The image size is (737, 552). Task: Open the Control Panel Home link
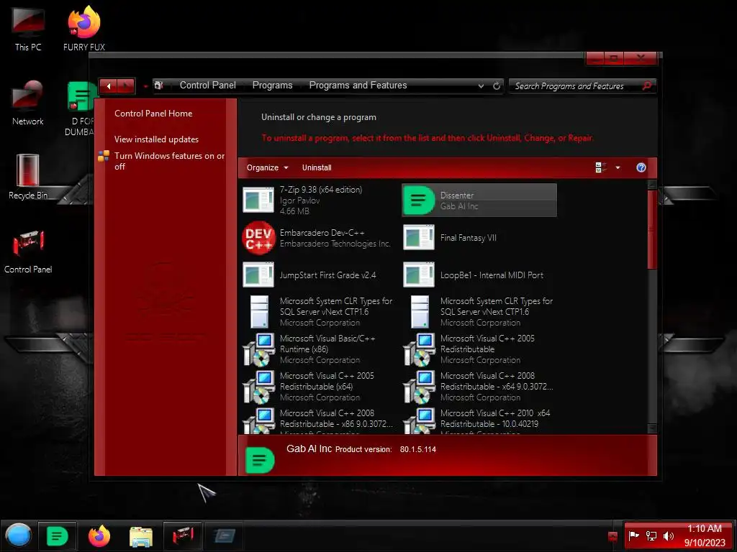click(x=153, y=114)
